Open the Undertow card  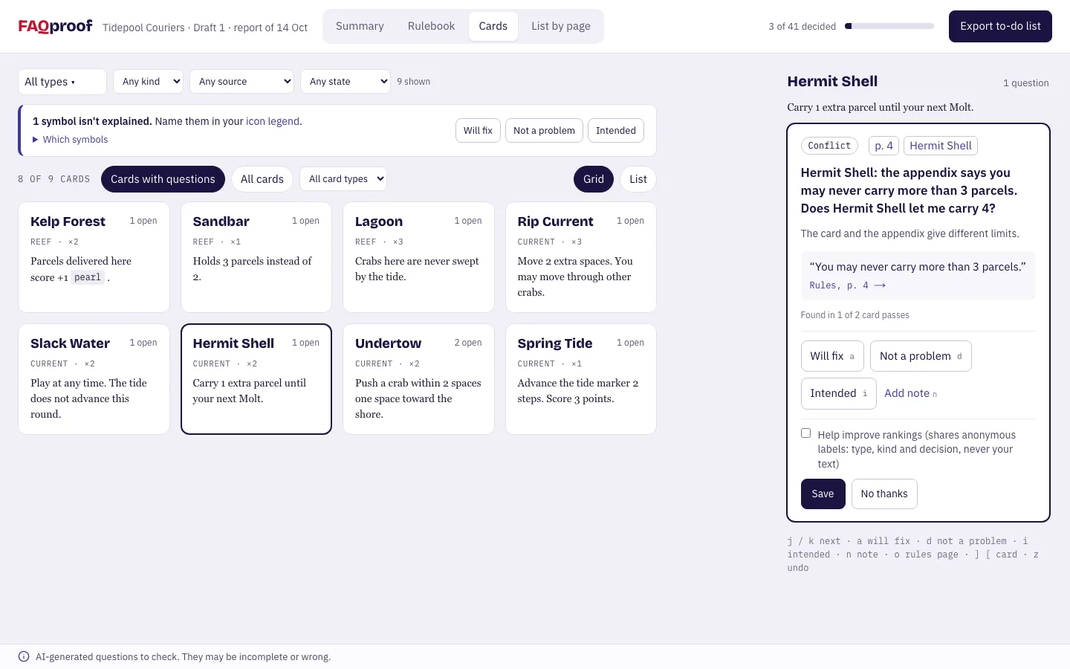tap(418, 379)
